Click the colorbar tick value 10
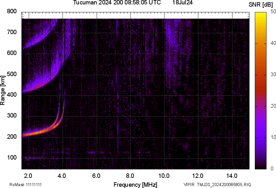Screen dimensions: 276x188 coord(273,137)
